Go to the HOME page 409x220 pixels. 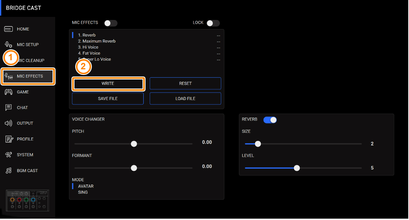[23, 29]
